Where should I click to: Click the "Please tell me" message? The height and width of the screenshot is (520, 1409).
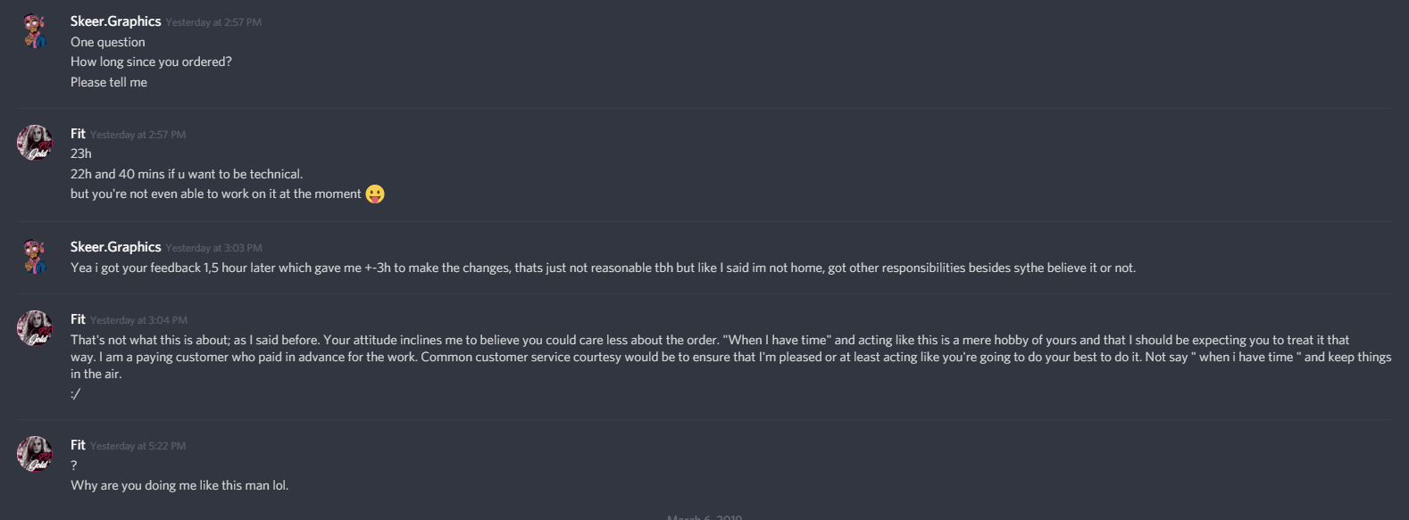pos(109,82)
